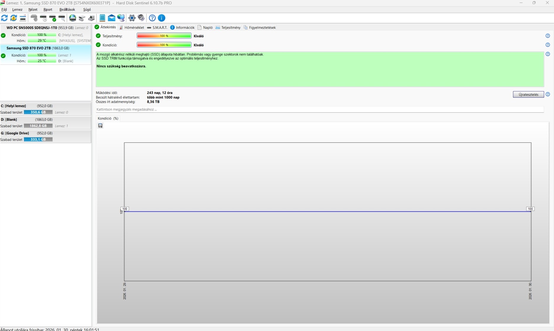
Task: Click the help icon beside the Kondíció bar
Action: tap(548, 45)
